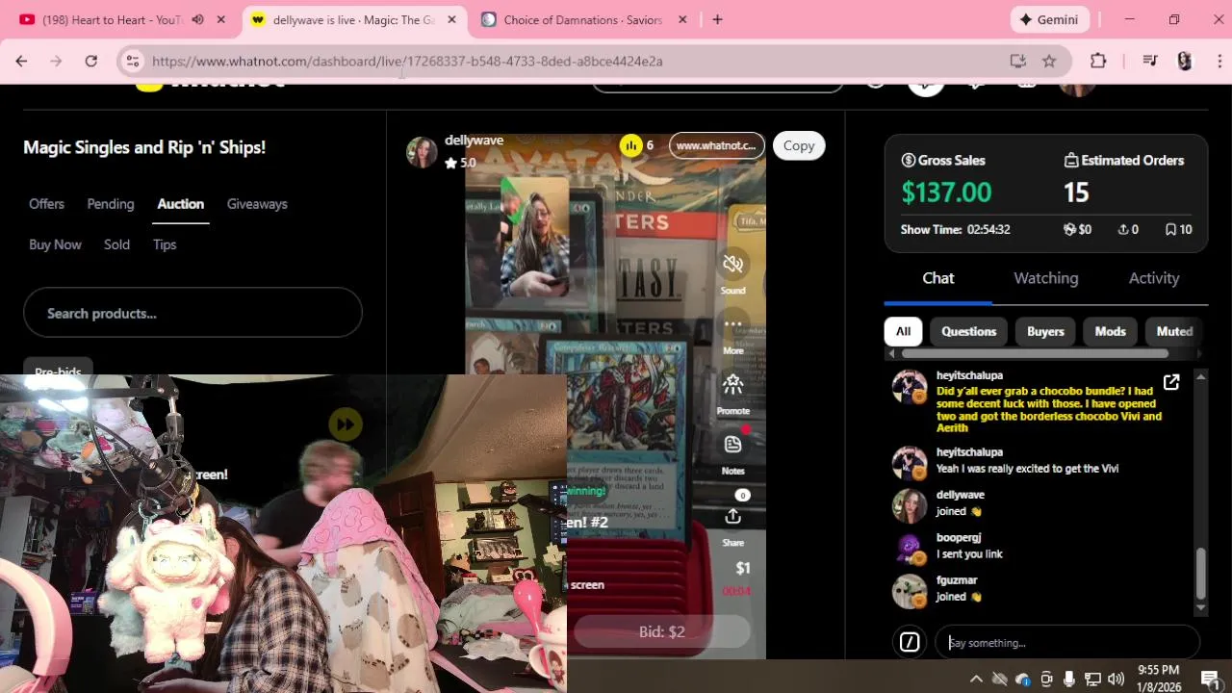Show hidden system tray icons

point(976,679)
